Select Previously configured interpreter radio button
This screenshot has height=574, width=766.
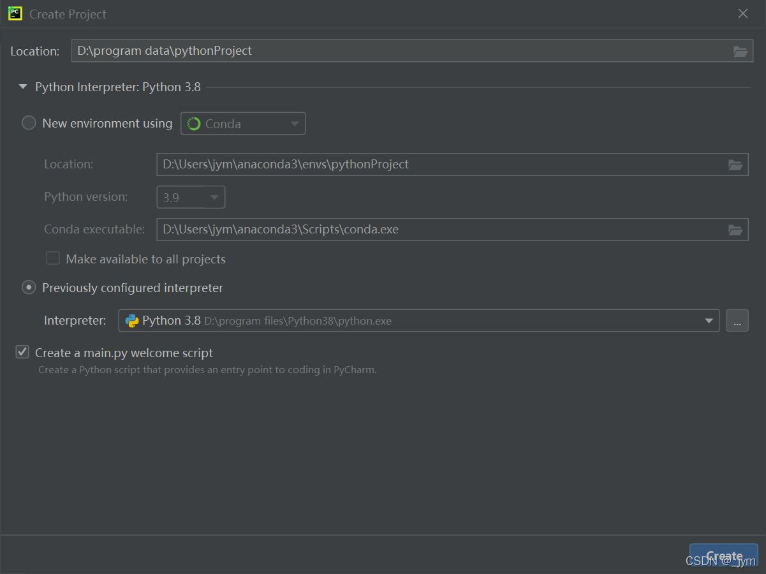pos(29,288)
